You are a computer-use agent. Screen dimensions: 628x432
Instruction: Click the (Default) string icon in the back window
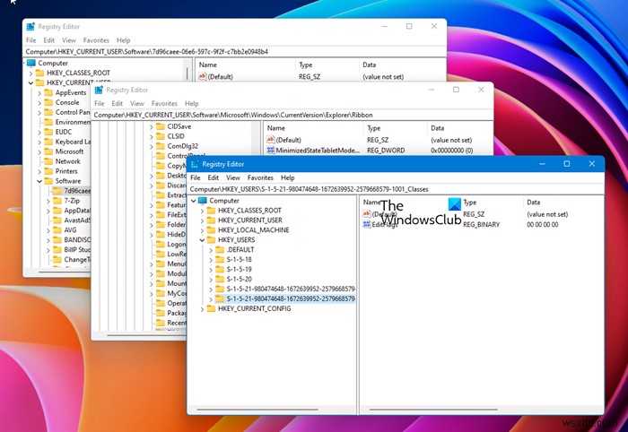coord(203,76)
